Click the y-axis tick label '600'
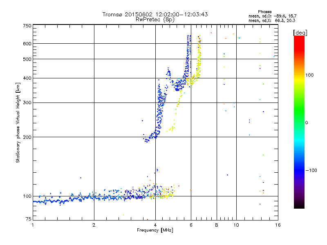This screenshot has height=245, width=327. pos(27,44)
